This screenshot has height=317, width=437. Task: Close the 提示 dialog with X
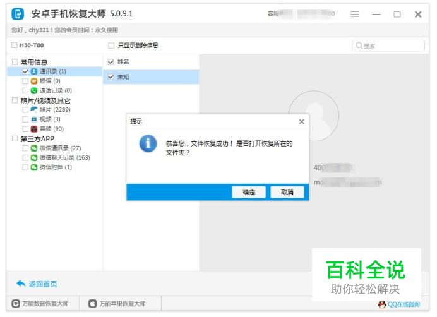point(302,121)
